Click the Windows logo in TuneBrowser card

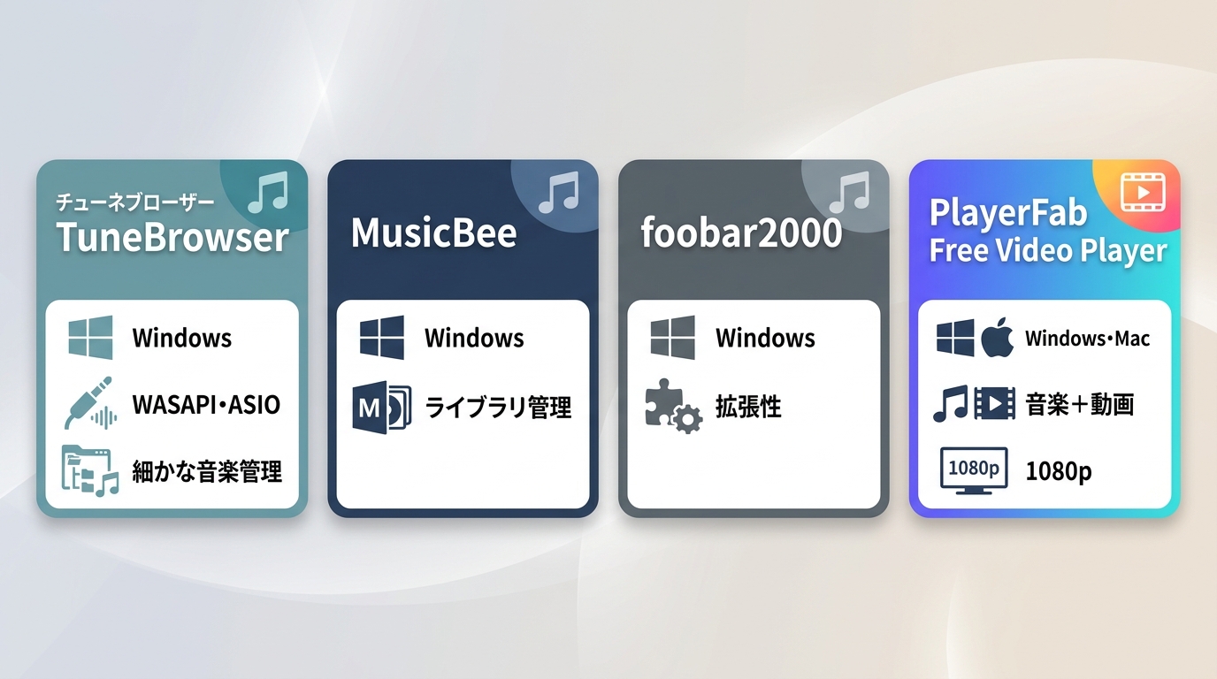[90, 338]
